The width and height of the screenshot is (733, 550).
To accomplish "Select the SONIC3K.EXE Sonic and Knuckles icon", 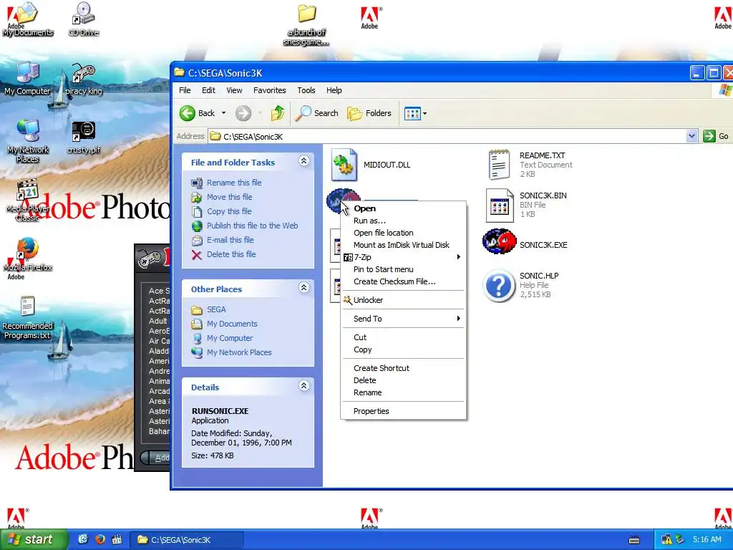I will coord(499,242).
